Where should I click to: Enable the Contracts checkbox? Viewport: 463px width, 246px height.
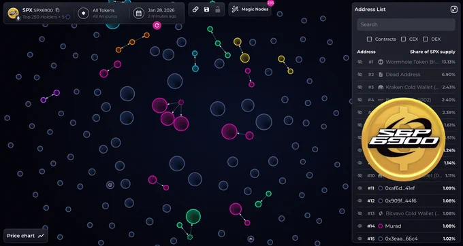click(x=369, y=39)
